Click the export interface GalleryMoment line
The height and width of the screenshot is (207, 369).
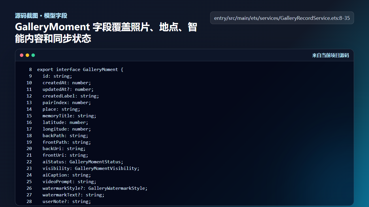click(80, 70)
